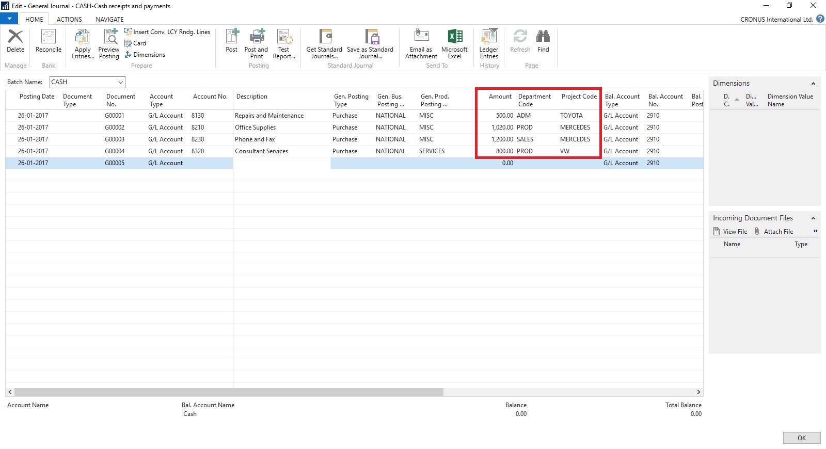
Task: Send the journal using Email as Attachment
Action: 421,43
